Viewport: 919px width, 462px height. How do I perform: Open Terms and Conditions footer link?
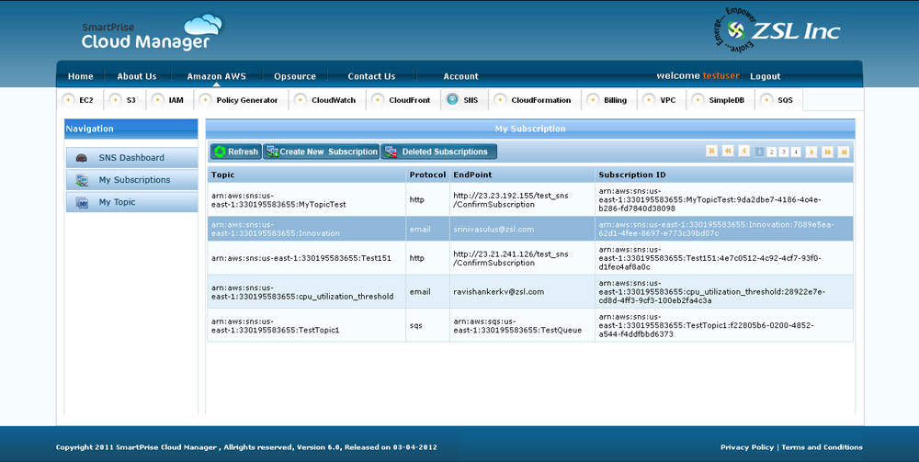[822, 446]
